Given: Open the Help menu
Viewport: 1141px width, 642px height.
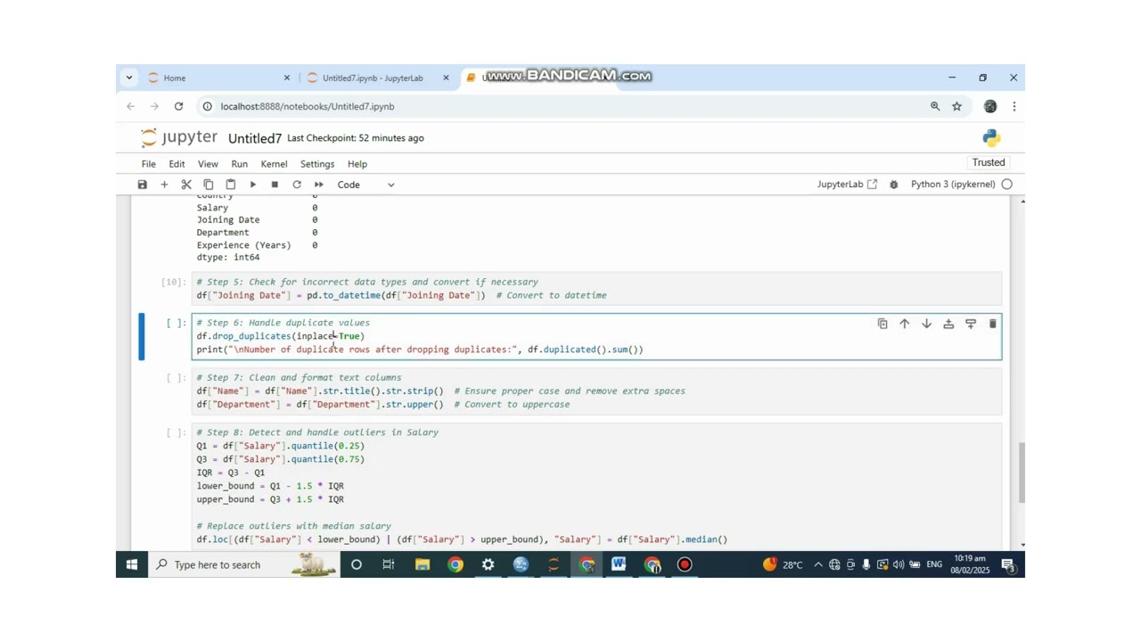Looking at the screenshot, I should (x=357, y=164).
